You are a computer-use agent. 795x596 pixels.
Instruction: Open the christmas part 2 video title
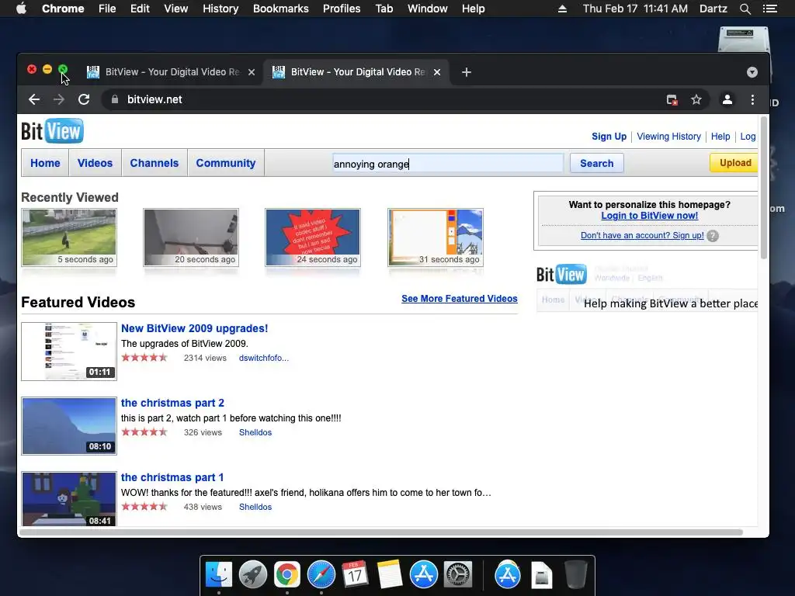172,403
